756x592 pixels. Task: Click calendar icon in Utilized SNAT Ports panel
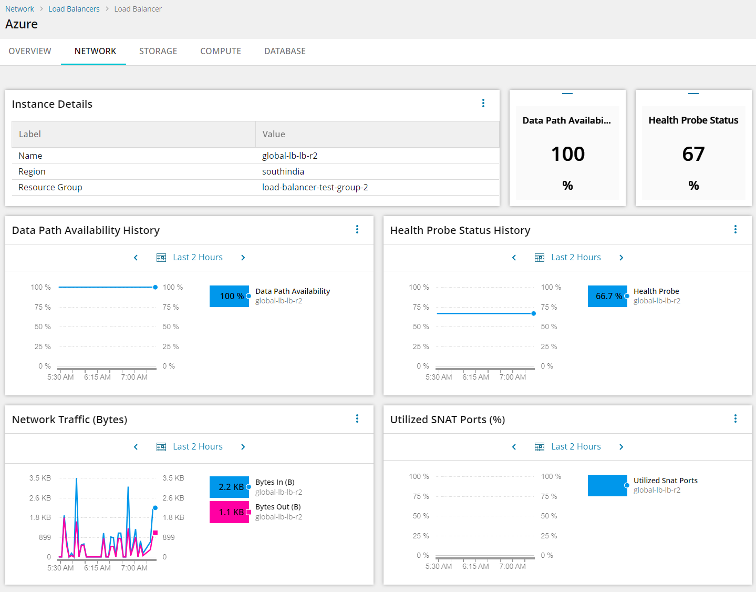tap(540, 447)
